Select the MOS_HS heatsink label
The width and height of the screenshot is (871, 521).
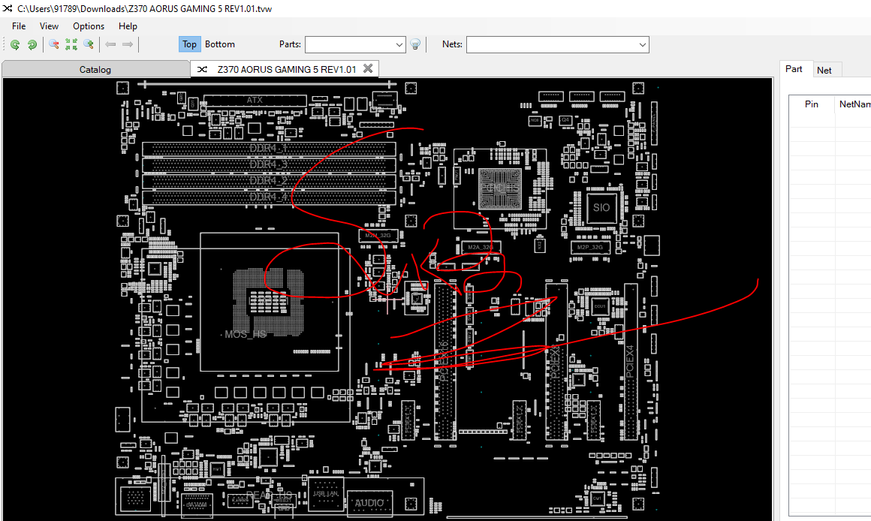(245, 334)
